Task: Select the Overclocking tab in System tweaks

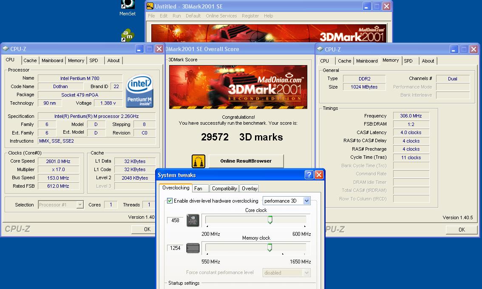Action: [x=176, y=188]
